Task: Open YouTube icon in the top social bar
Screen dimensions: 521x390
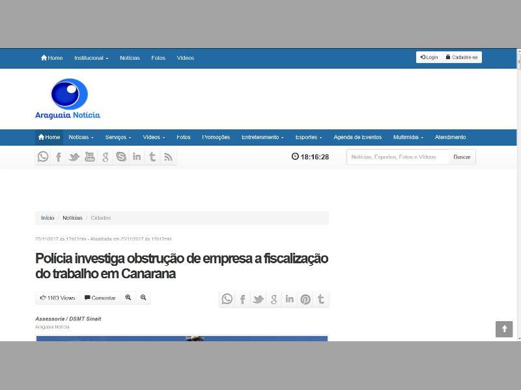Action: pyautogui.click(x=90, y=157)
